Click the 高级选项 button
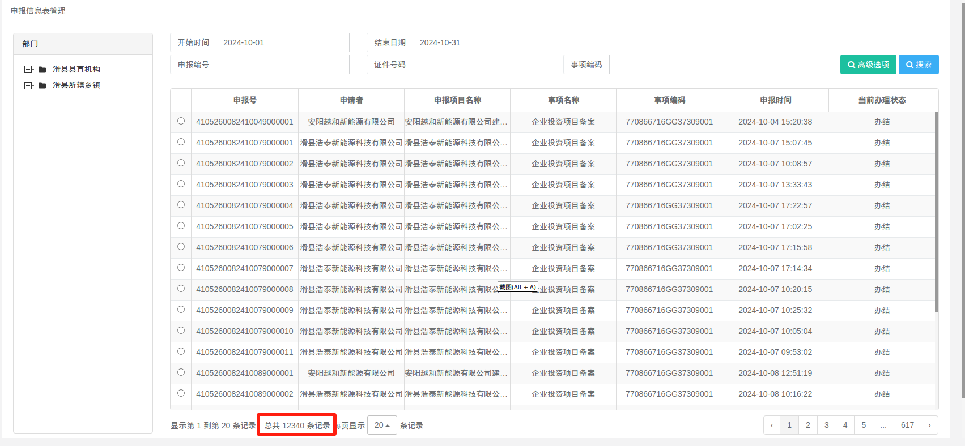Viewport: 965px width, 446px height. point(868,65)
